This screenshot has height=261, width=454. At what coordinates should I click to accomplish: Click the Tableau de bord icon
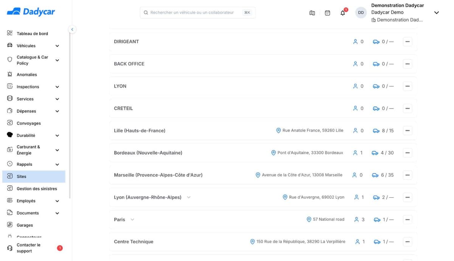(10, 33)
